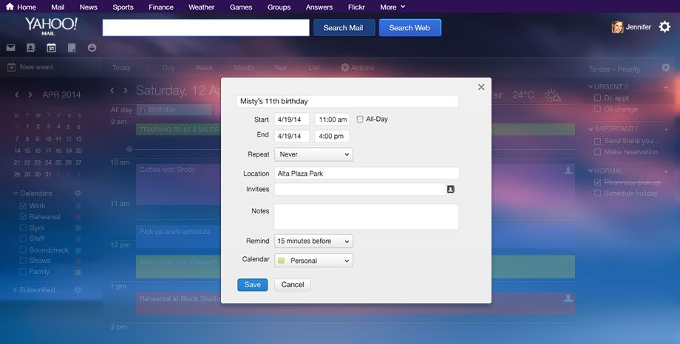The image size is (680, 344).
Task: Open Finance in the top navigation
Action: pyautogui.click(x=161, y=7)
